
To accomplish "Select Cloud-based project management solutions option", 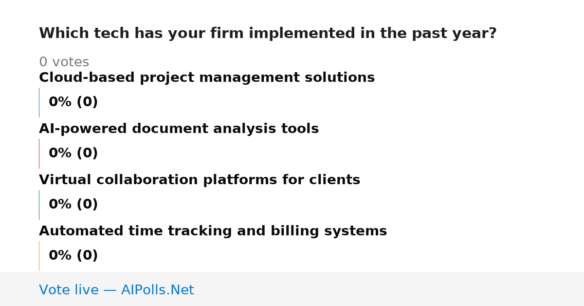I will coord(207,78).
